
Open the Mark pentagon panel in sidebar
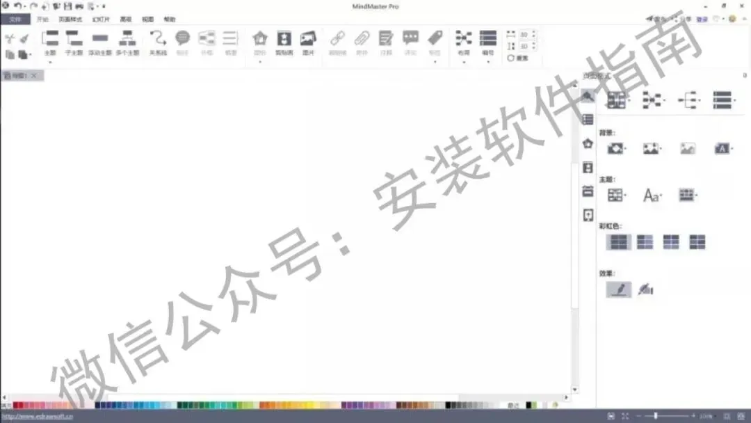(x=588, y=143)
